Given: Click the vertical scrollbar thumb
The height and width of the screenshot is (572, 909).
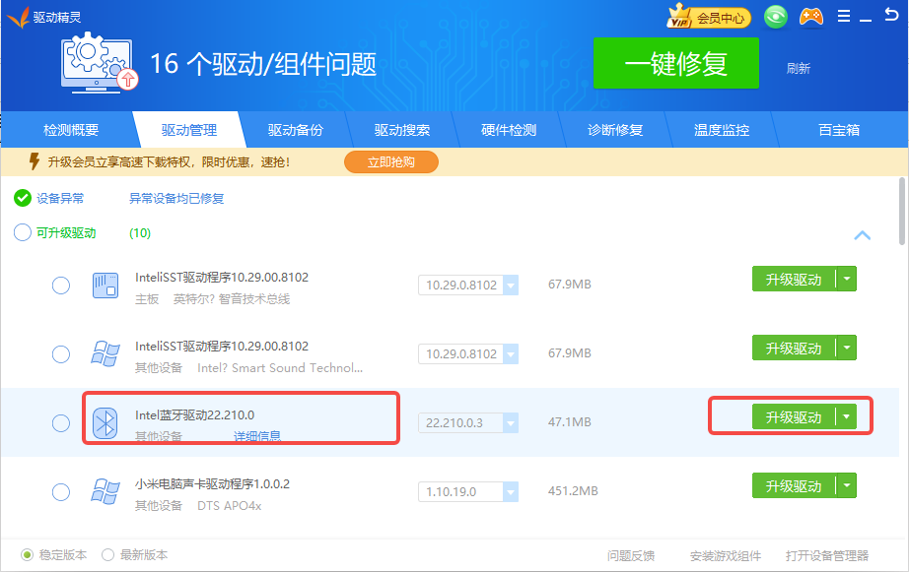Looking at the screenshot, I should [902, 211].
